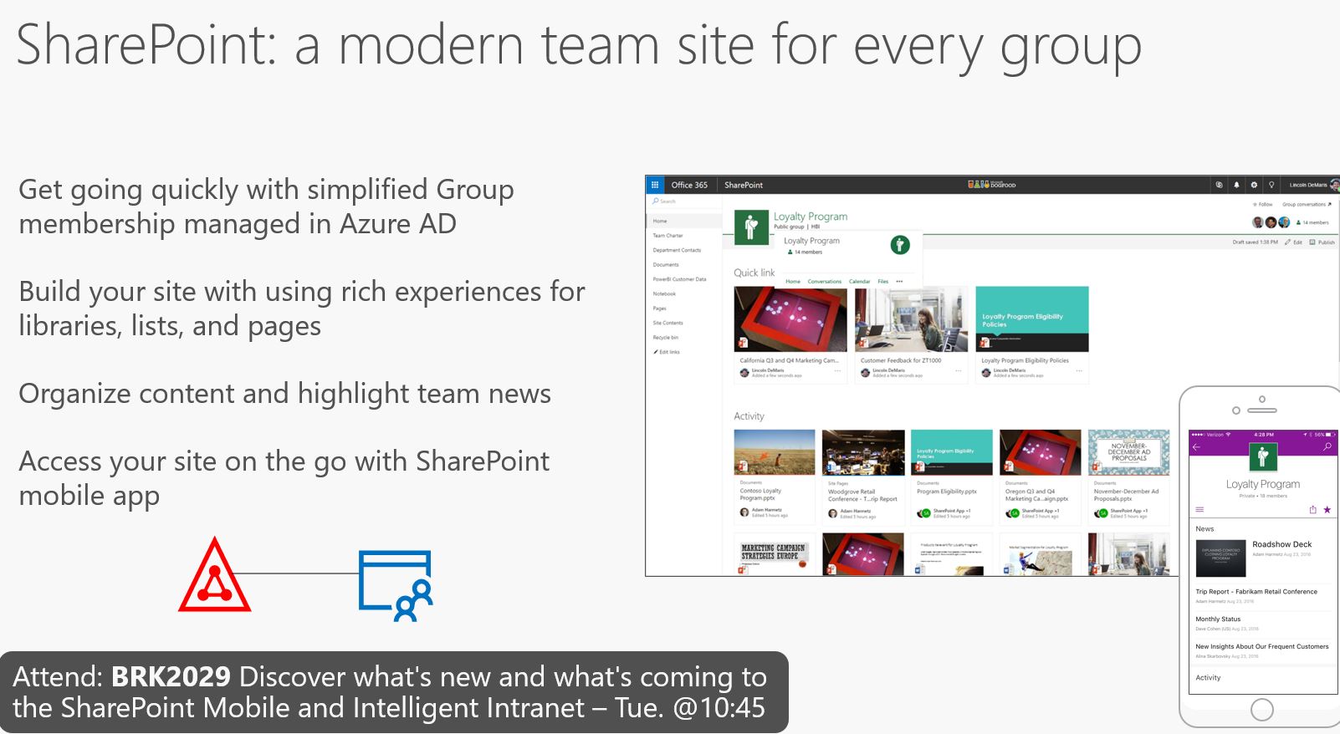Click the Skype icon in the top bar

tap(1219, 185)
